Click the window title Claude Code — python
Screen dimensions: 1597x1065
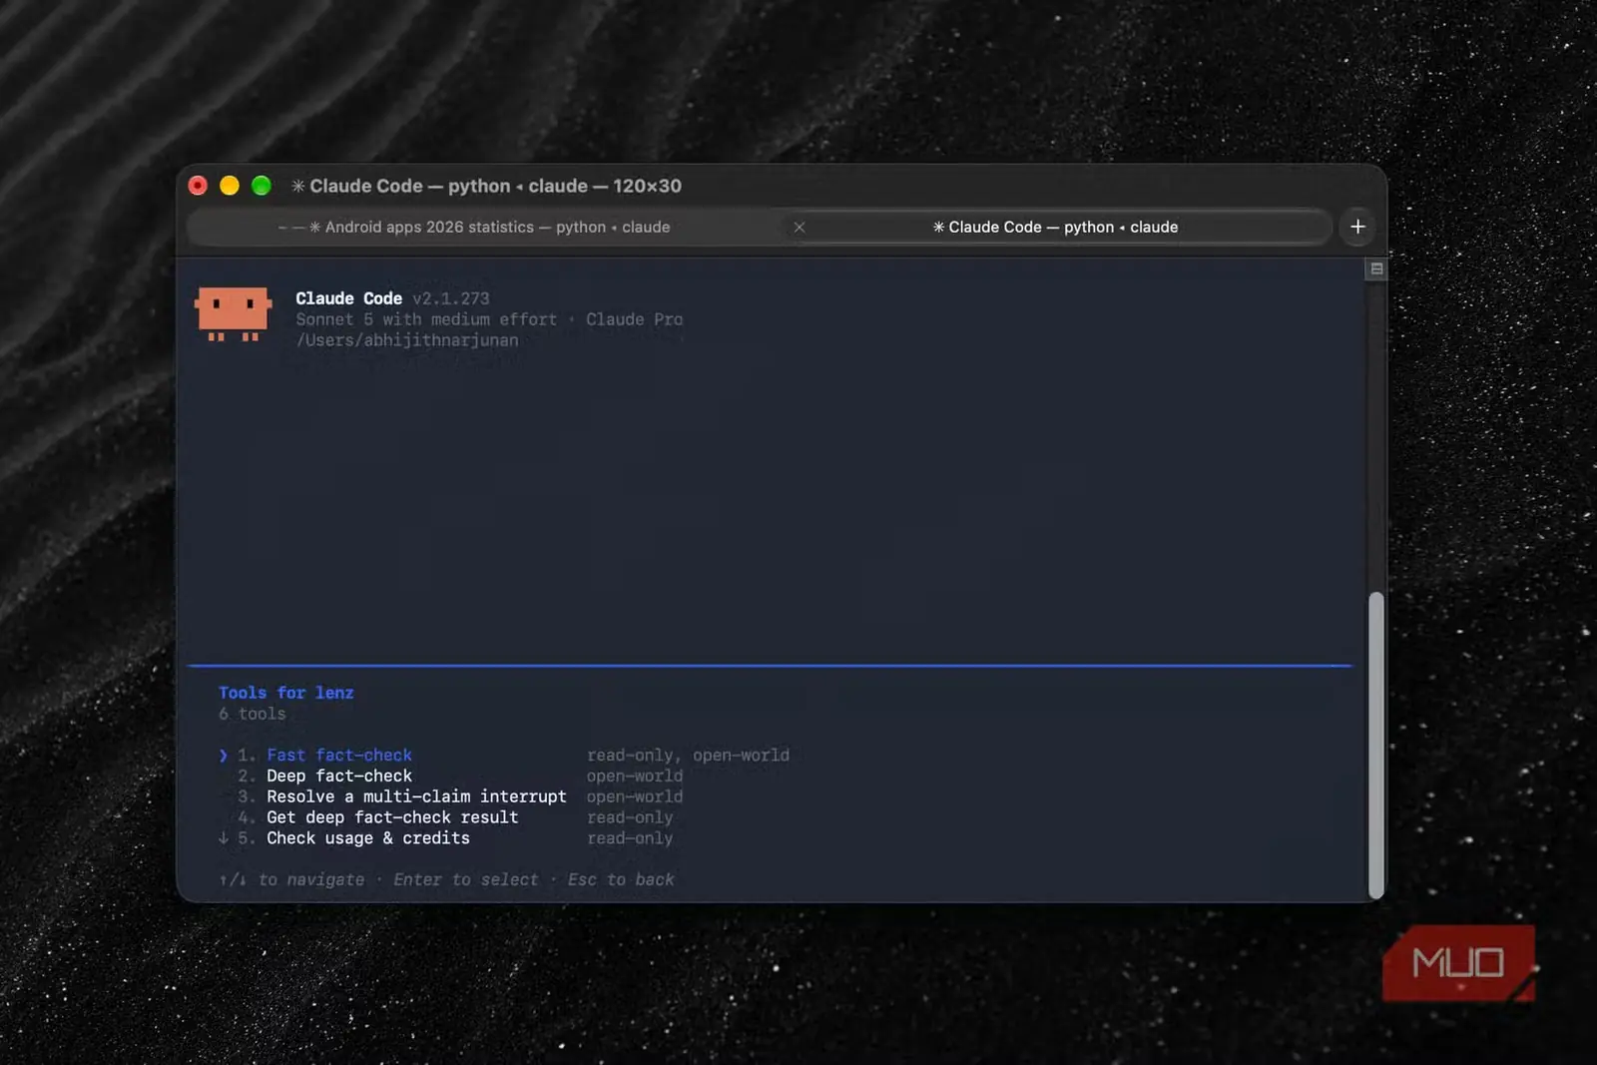point(486,186)
